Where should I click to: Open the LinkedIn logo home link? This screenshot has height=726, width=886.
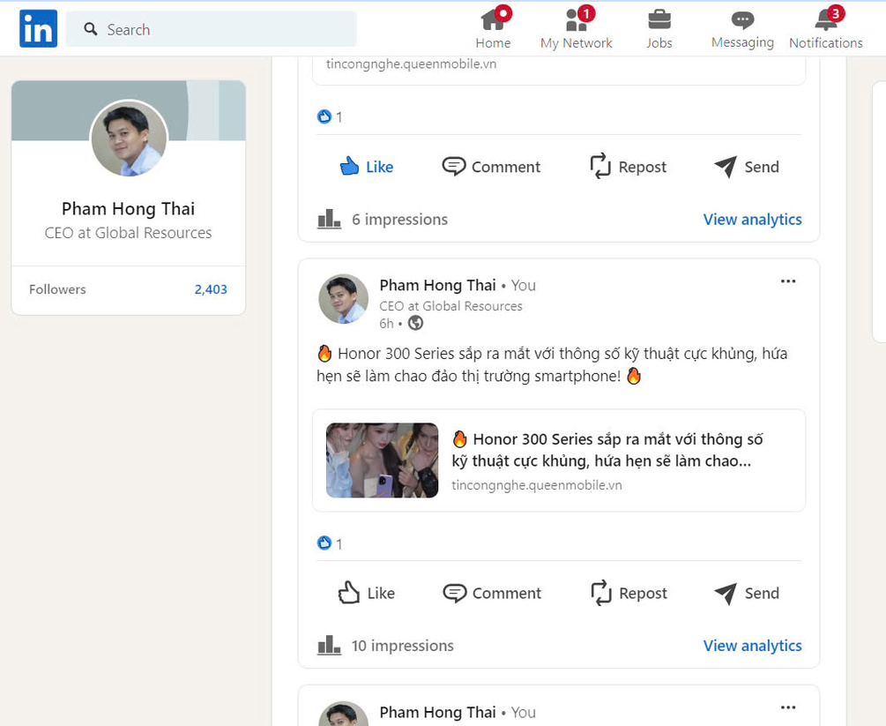38,29
